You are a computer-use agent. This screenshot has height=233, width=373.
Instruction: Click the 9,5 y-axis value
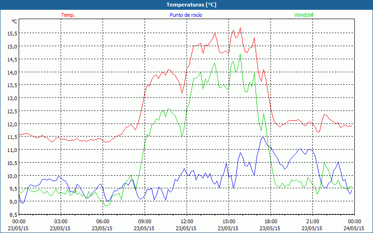[x=14, y=189]
